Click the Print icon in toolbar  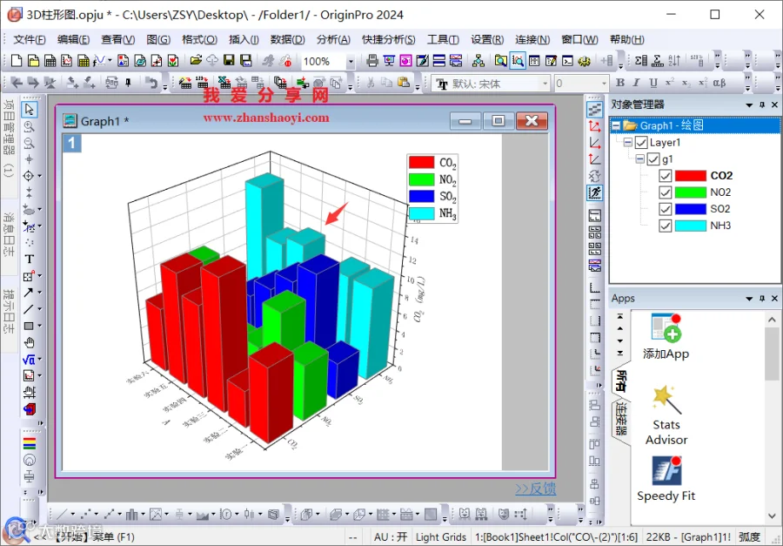coord(372,61)
